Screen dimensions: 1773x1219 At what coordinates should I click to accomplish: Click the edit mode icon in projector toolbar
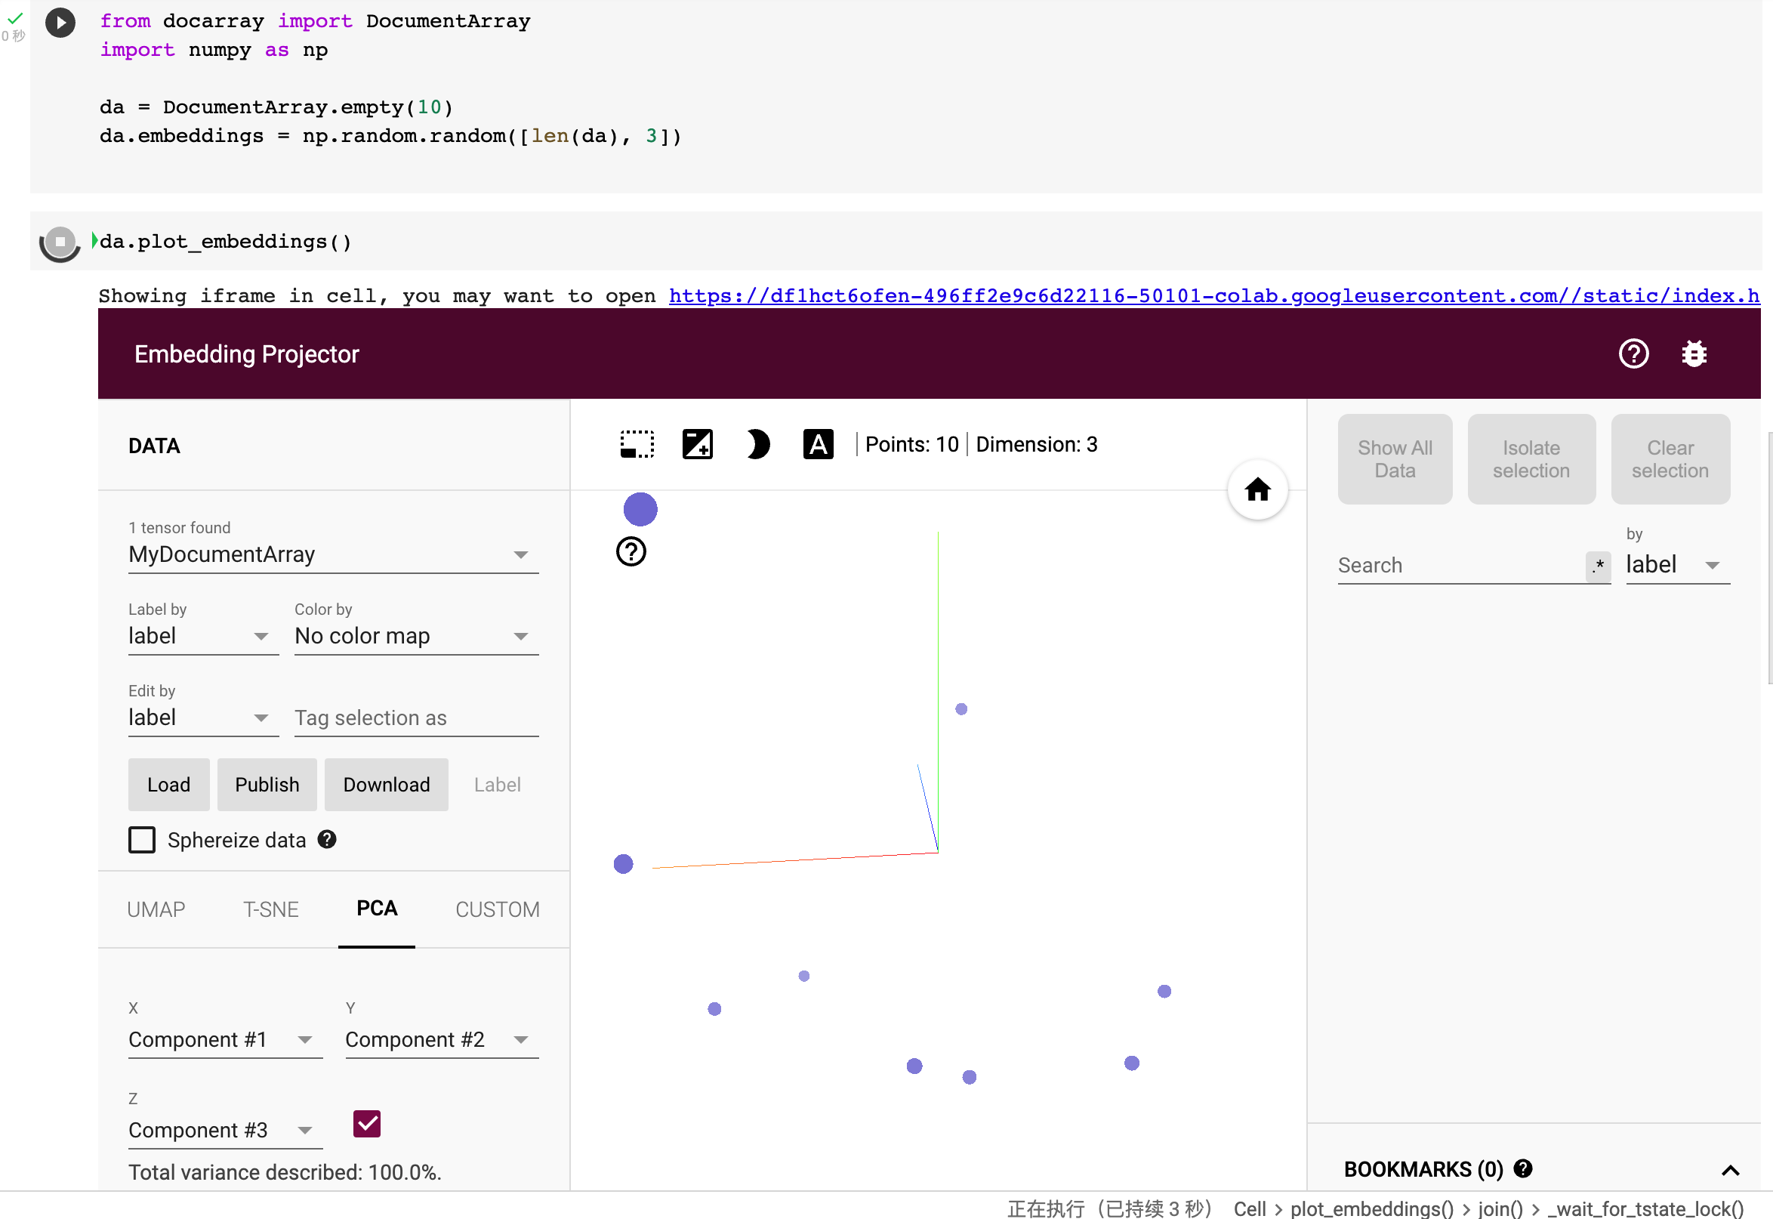pos(697,445)
